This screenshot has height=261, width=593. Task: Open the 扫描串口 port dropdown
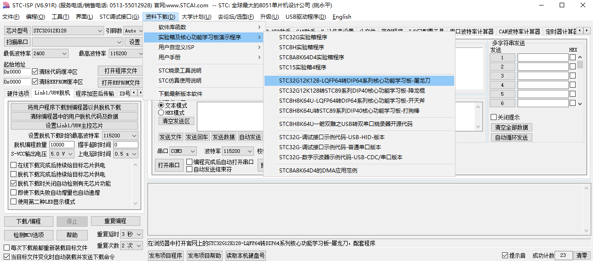click(x=77, y=42)
